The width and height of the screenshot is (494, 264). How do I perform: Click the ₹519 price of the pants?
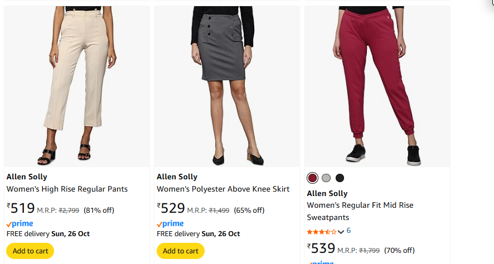click(x=21, y=208)
